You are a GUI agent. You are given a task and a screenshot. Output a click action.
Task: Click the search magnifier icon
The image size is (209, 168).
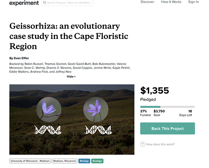coord(45,3)
